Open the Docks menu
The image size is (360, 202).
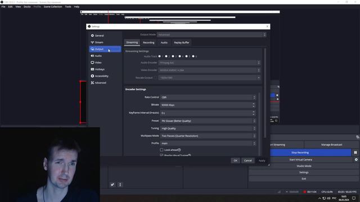tap(27, 7)
